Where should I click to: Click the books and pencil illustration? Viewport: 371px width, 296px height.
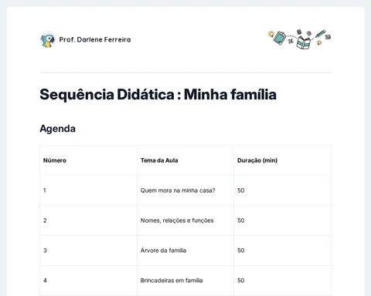[x=299, y=39]
